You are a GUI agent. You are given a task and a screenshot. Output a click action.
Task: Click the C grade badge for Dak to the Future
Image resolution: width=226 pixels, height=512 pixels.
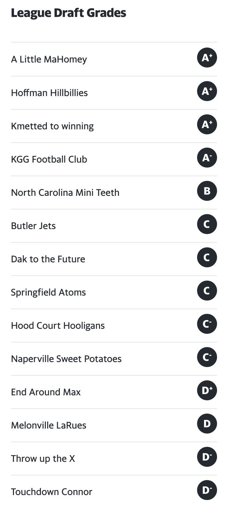207,257
